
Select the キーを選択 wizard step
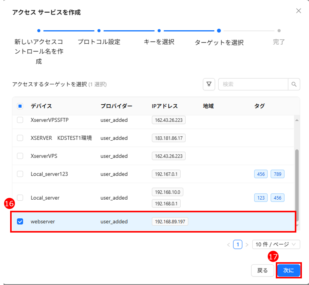[159, 42]
